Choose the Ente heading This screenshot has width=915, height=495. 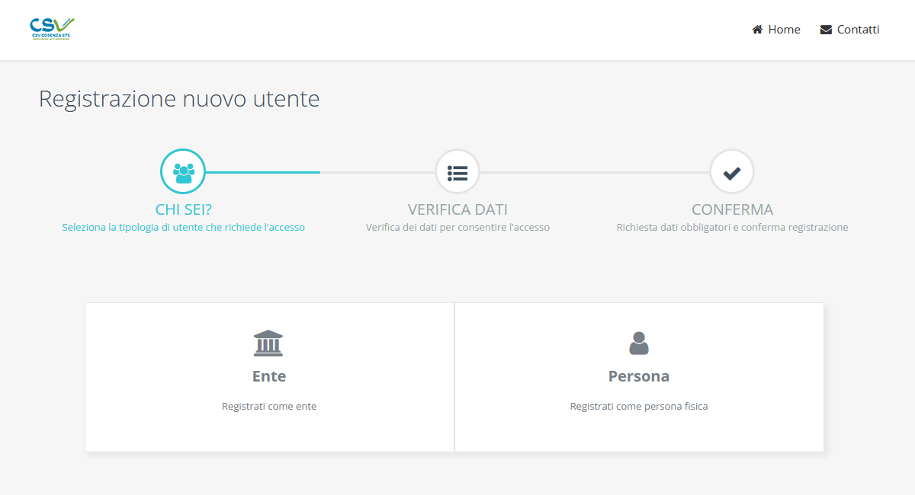(269, 376)
